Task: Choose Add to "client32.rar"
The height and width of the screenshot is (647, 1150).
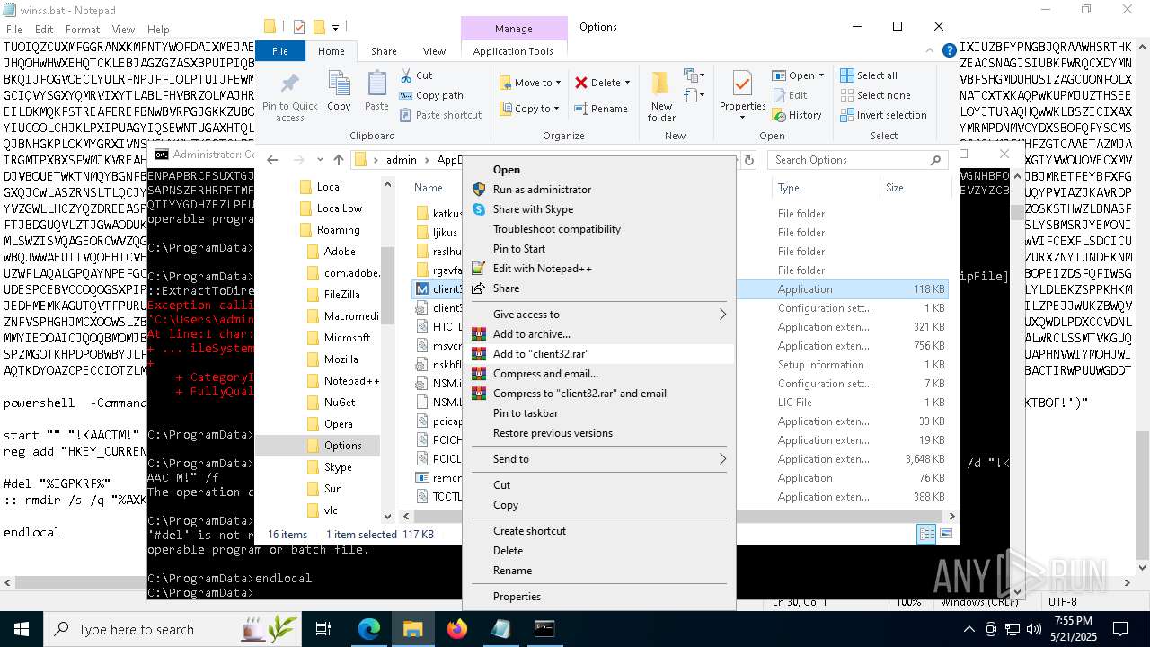Action: (599, 354)
